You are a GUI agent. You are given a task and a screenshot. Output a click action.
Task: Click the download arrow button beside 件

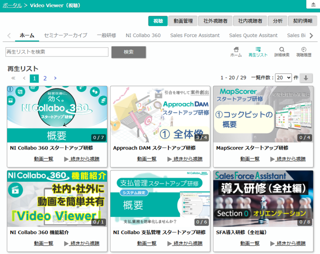click(x=305, y=77)
